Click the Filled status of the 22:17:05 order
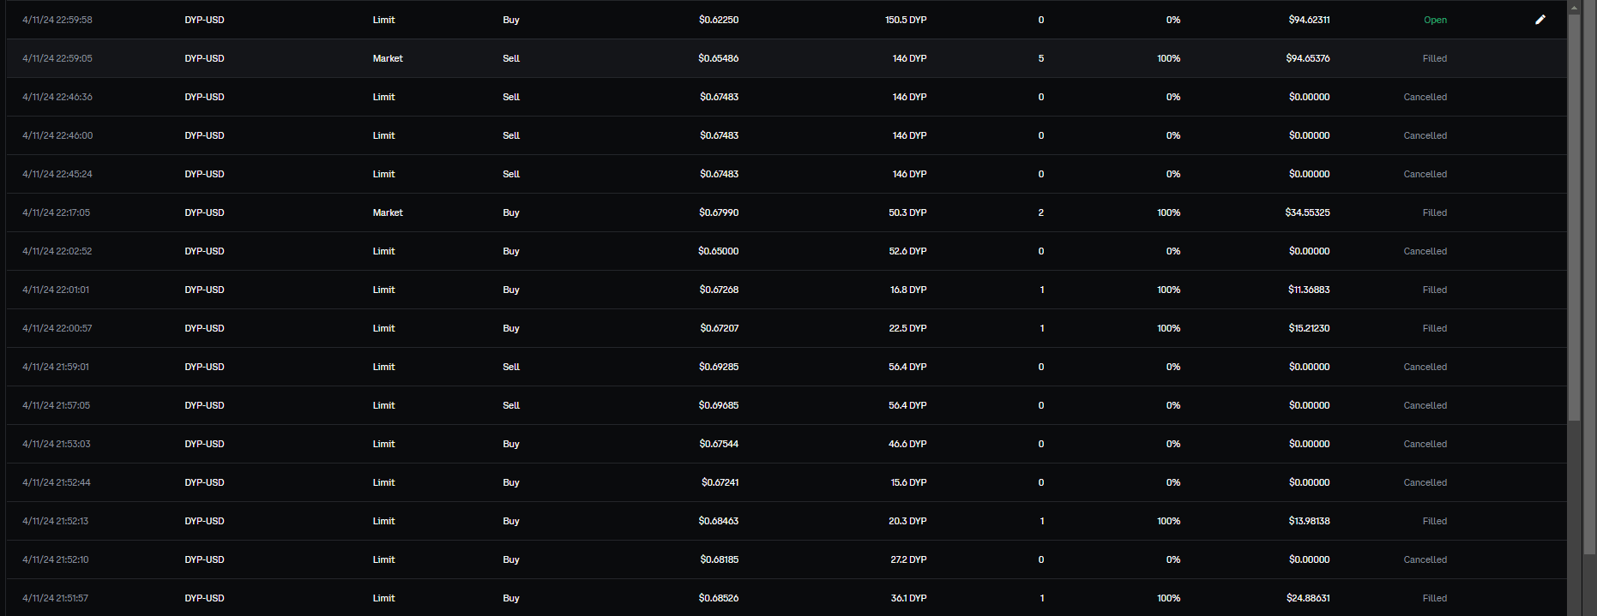 1434,212
